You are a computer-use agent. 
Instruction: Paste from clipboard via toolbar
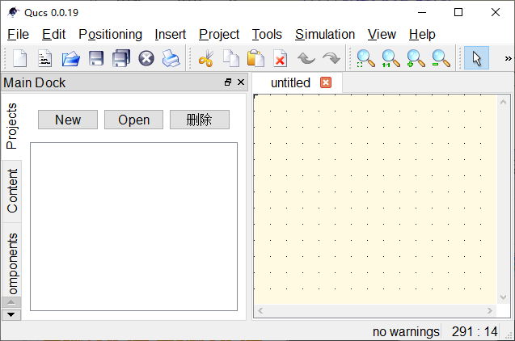[255, 58]
